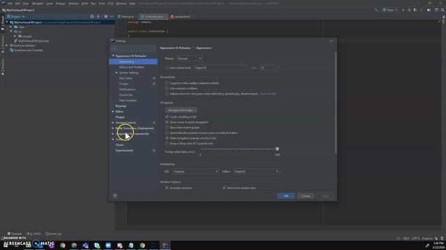Image resolution: width=446 pixels, height=250 pixels.
Task: Open the File menu in the menu bar
Action: (10, 3)
